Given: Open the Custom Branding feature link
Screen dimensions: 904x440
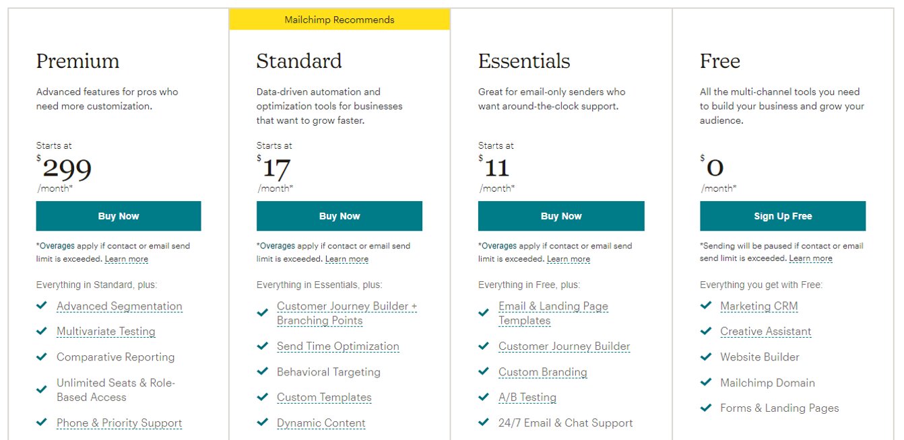Looking at the screenshot, I should [543, 371].
